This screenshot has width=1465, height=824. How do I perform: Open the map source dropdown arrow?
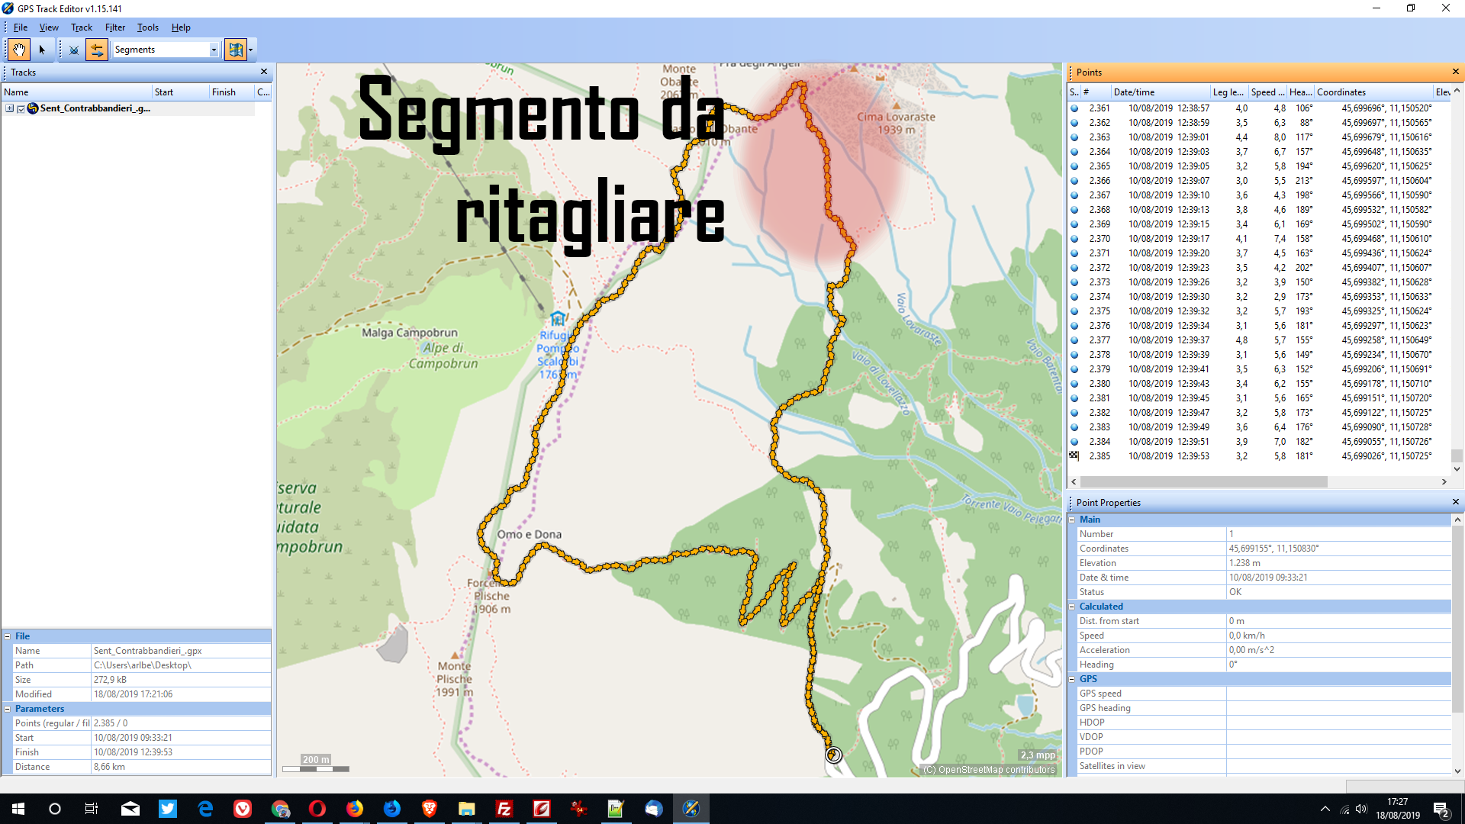251,50
